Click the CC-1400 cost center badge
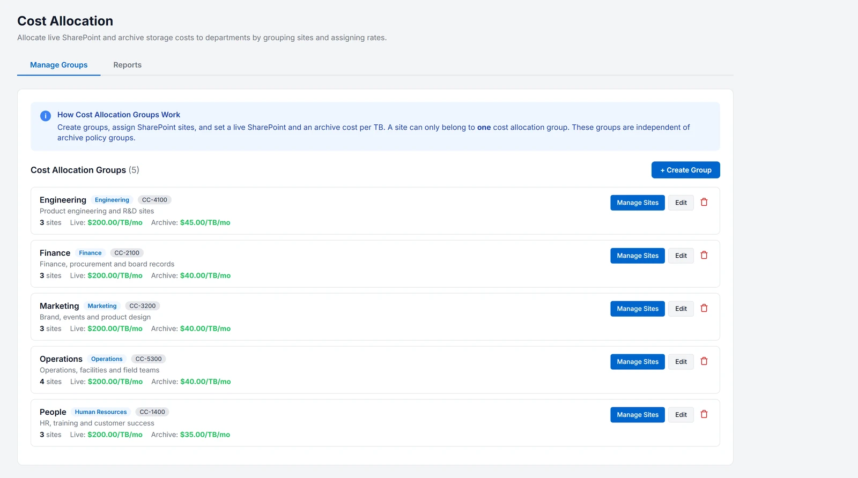The height and width of the screenshot is (478, 858). pos(152,412)
